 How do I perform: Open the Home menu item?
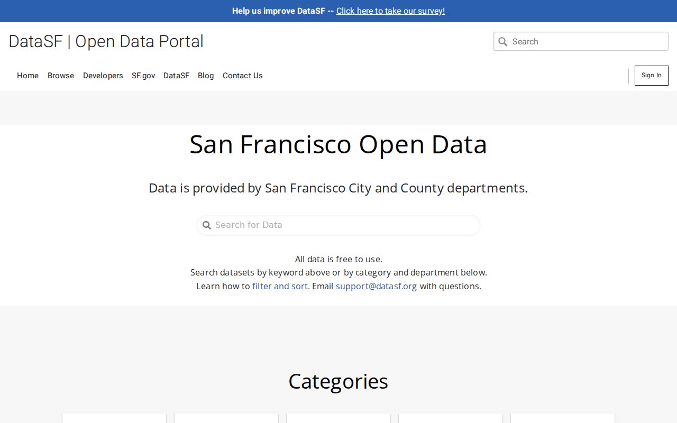[28, 76]
